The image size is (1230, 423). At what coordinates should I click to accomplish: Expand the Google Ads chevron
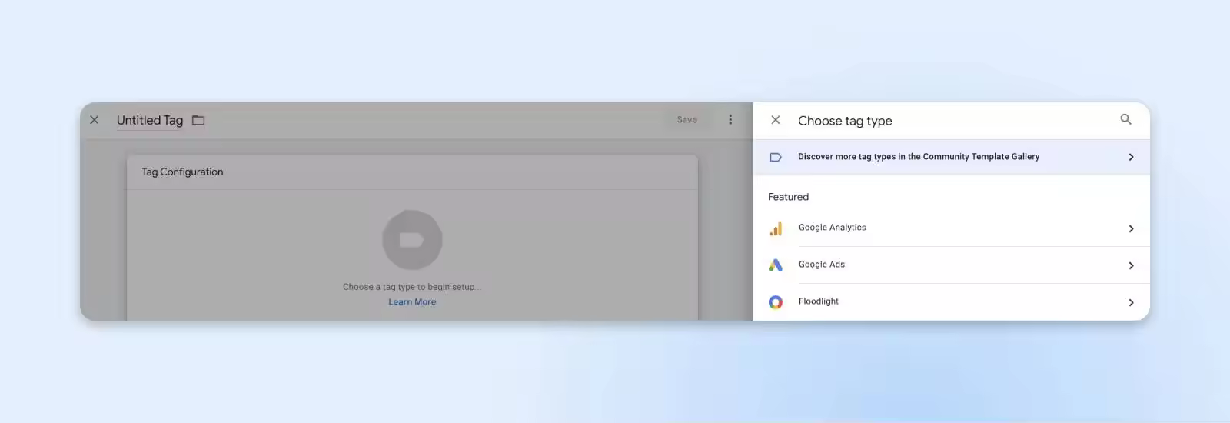[x=1131, y=265]
